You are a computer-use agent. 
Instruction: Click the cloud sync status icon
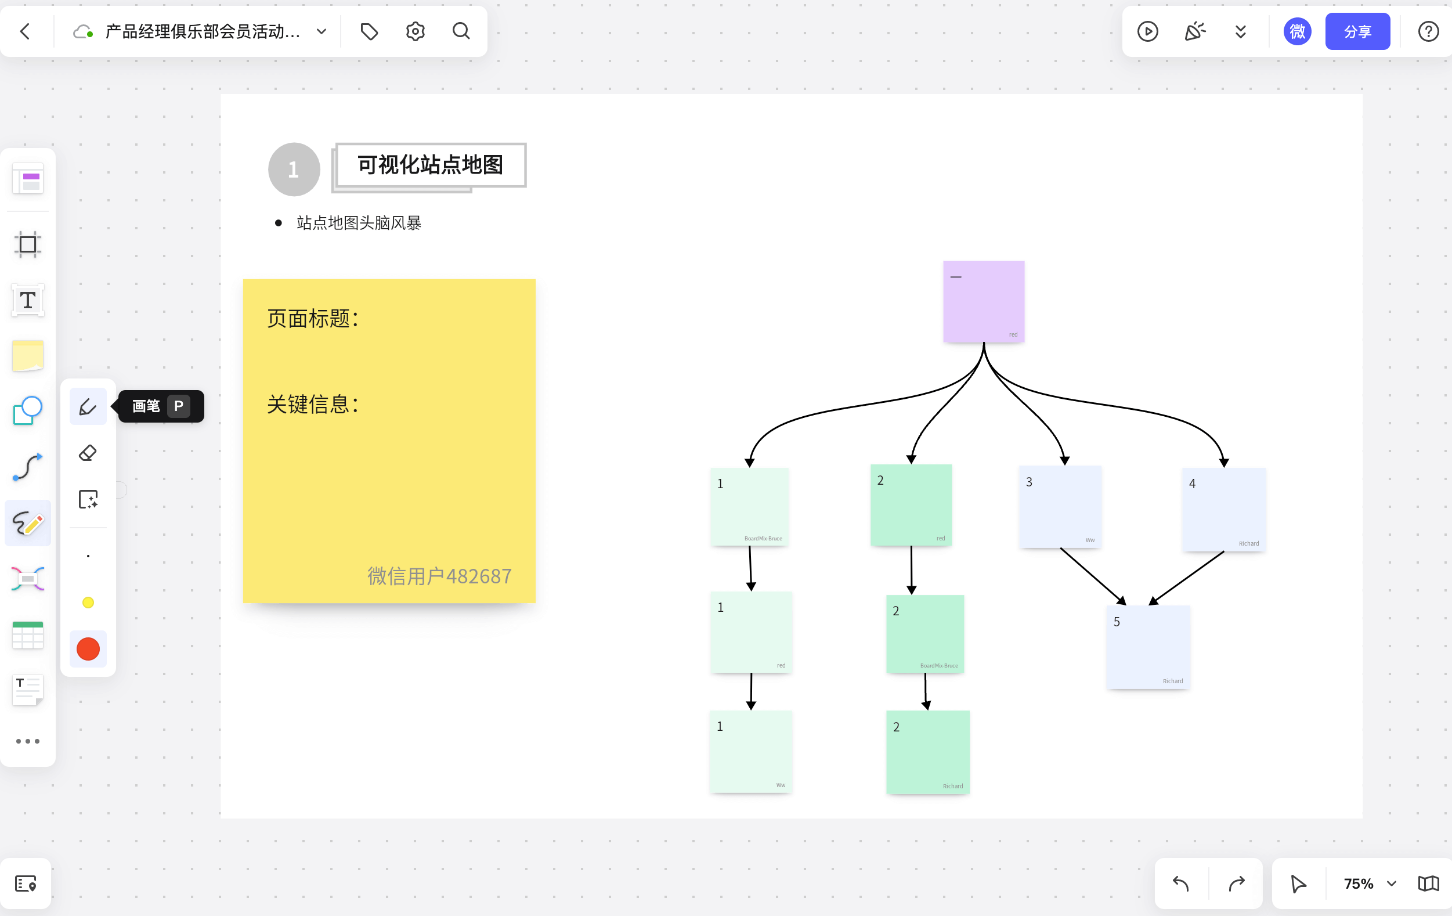pyautogui.click(x=82, y=31)
